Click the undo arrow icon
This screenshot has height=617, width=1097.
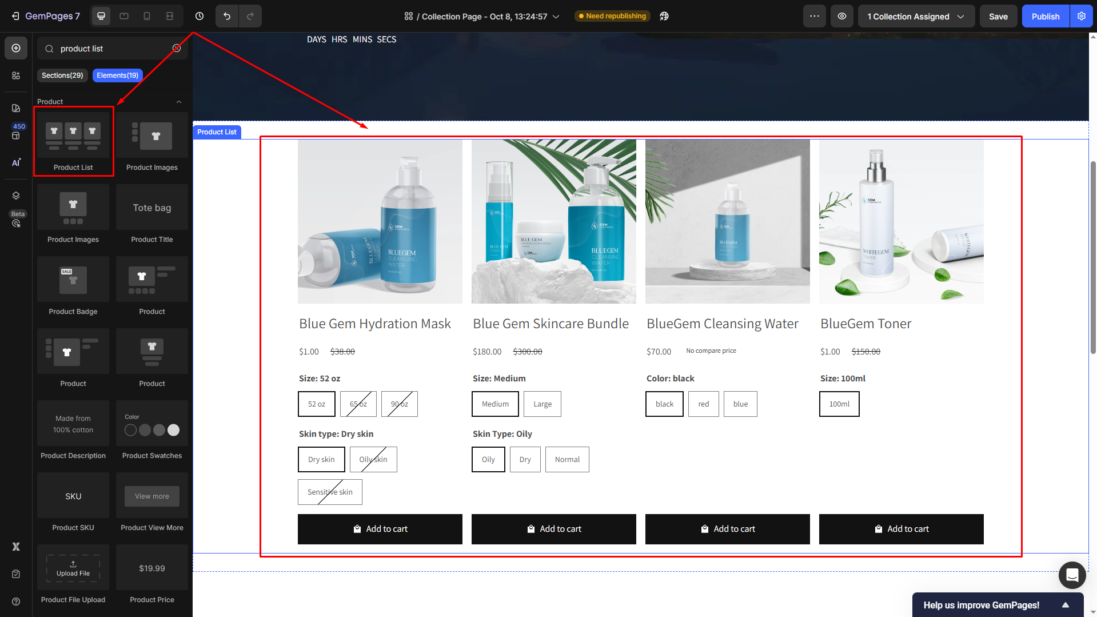227,16
